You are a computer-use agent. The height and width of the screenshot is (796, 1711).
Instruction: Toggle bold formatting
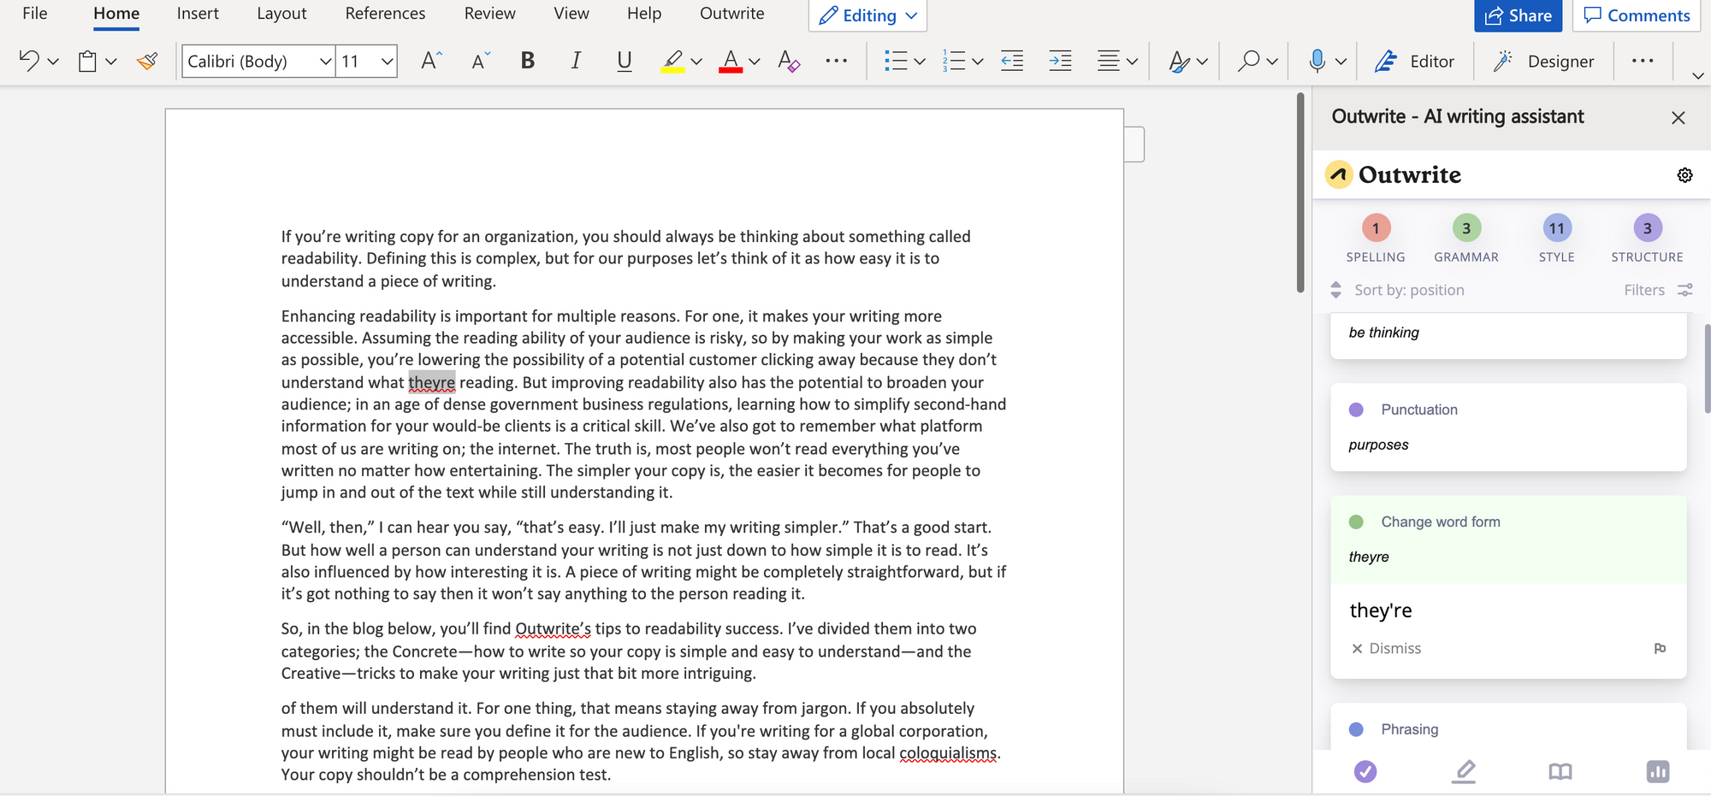(x=527, y=60)
